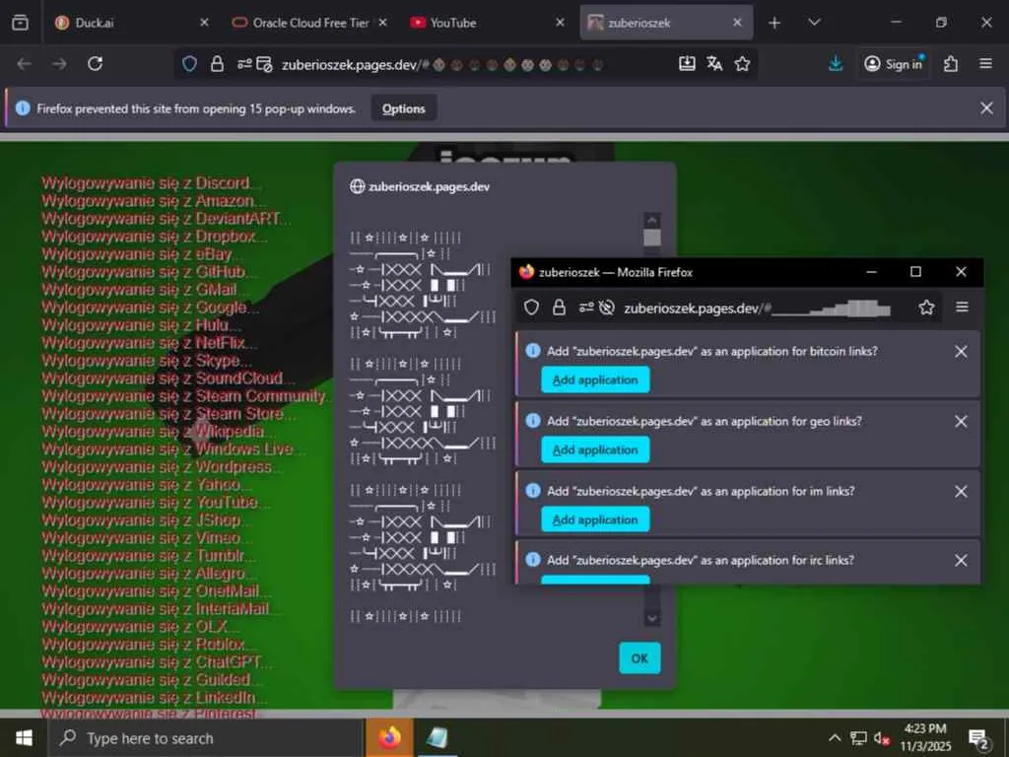The width and height of the screenshot is (1009, 757).
Task: Minimize the zuberioszek popup window
Action: 871,272
